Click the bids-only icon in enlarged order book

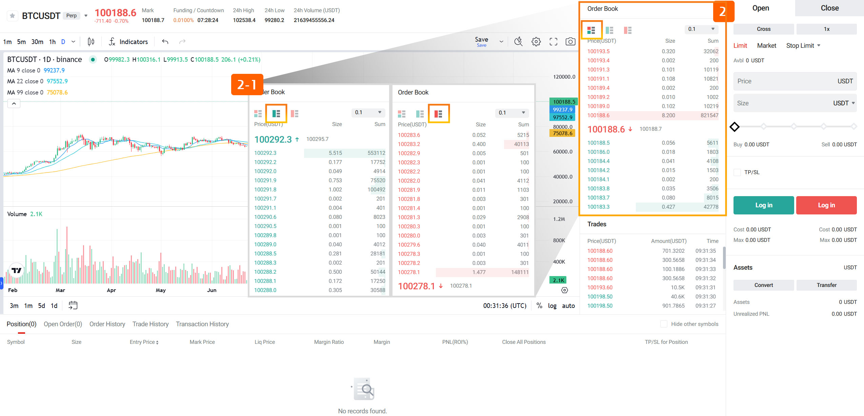pos(276,113)
